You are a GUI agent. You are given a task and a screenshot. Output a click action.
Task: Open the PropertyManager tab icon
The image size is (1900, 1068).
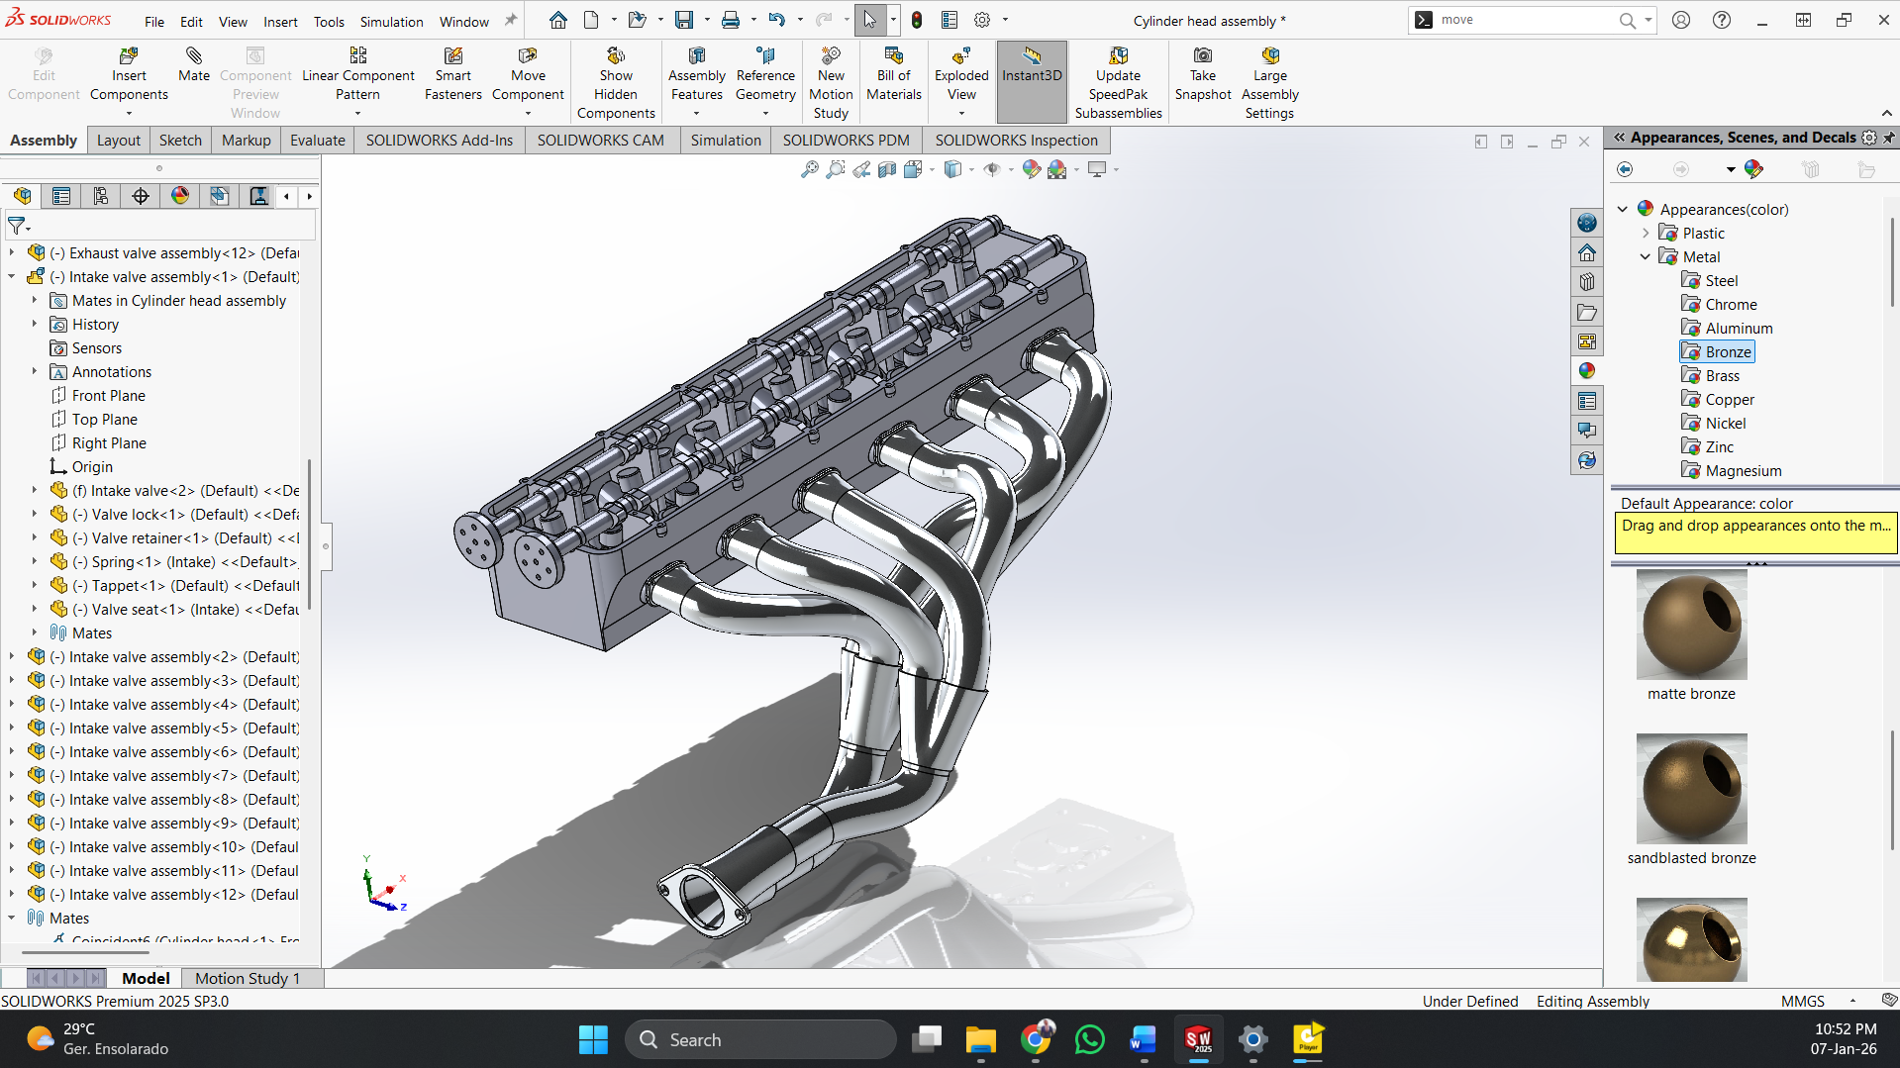(x=61, y=196)
